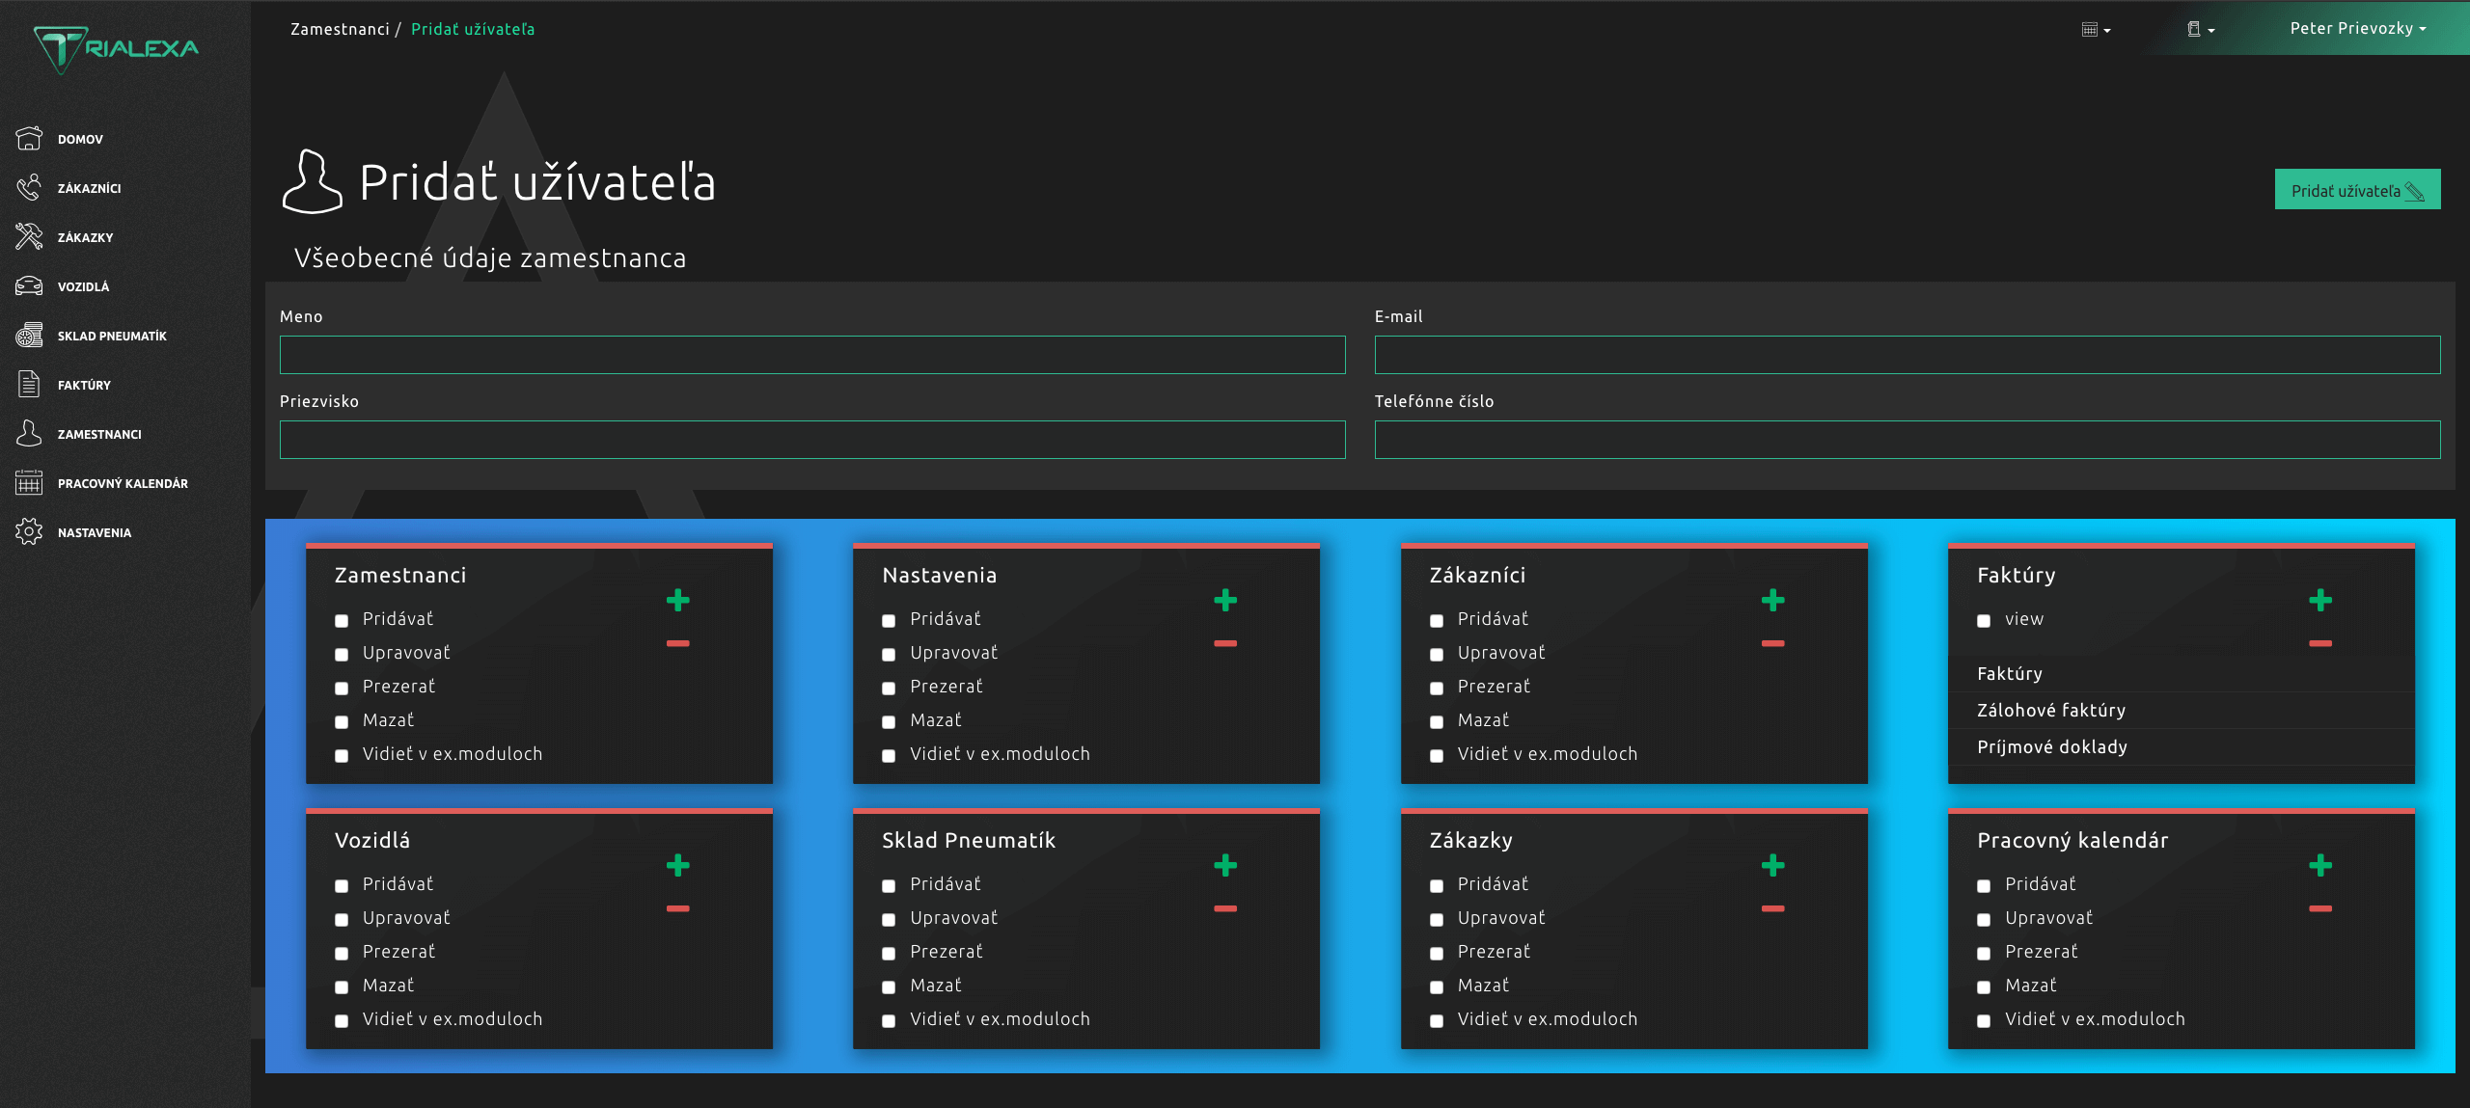Viewport: 2470px width, 1108px height.
Task: Click green plus in Zákazky card
Action: coord(1772,865)
